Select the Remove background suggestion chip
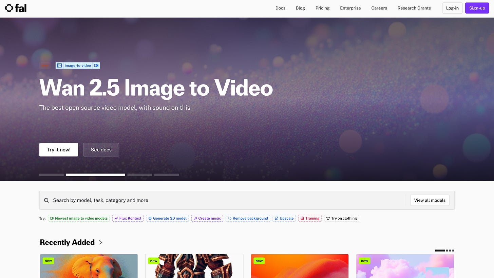 pyautogui.click(x=248, y=218)
